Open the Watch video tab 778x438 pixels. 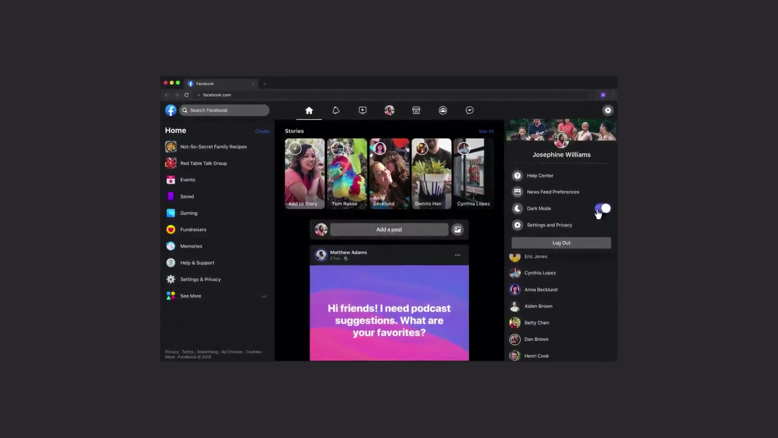point(362,110)
